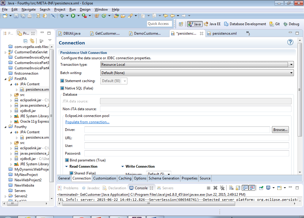Click the Save icon in main toolbar
304x218 pixels.
coord(16,16)
